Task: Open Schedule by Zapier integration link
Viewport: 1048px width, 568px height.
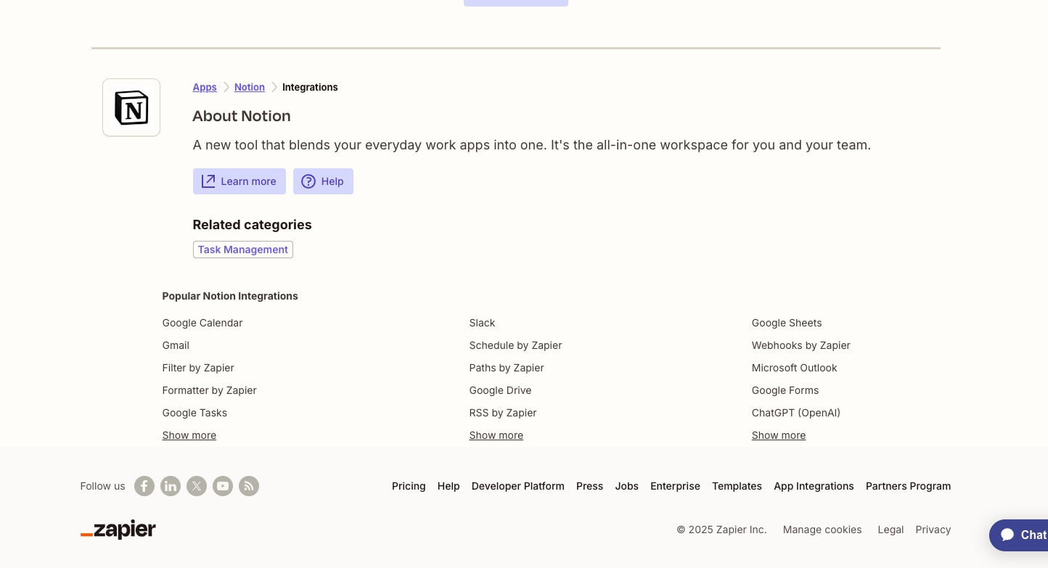Action: click(516, 345)
